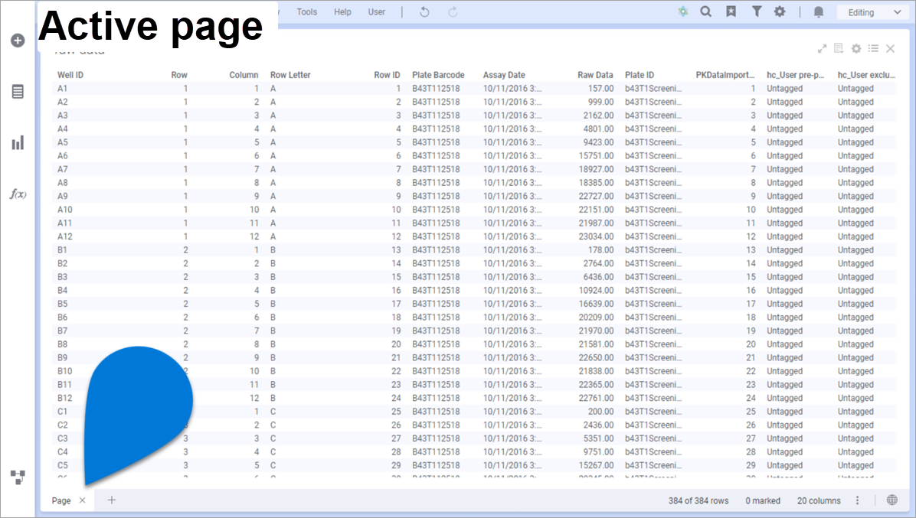Click the search magnifier icon
This screenshot has height=518, width=916.
(705, 11)
